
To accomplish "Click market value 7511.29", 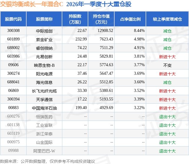I will (106, 48).
